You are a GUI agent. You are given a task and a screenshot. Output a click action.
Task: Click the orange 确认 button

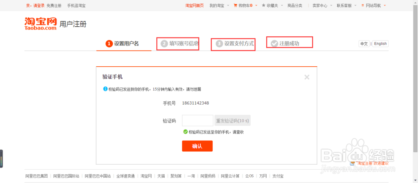click(x=197, y=146)
